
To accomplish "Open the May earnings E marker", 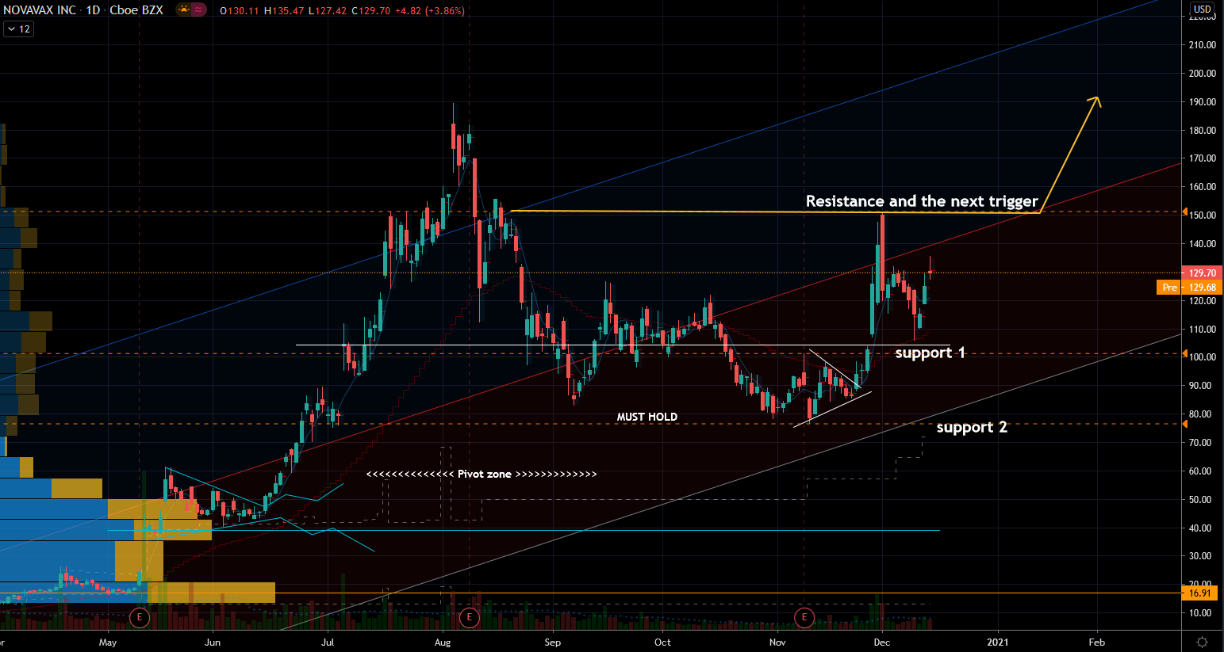I will click(x=140, y=617).
